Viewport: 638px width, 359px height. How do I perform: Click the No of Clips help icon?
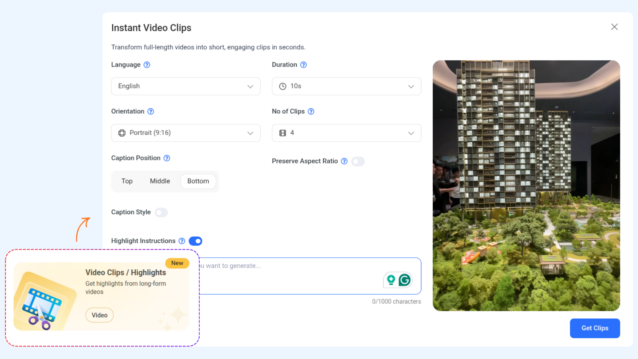coord(311,111)
